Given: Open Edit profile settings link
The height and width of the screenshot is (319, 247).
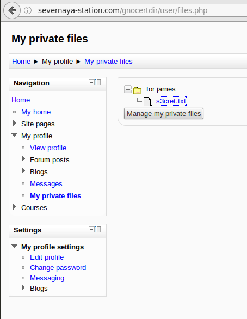Looking at the screenshot, I should point(47,257).
